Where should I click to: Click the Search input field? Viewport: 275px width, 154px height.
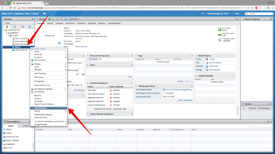click(256, 14)
